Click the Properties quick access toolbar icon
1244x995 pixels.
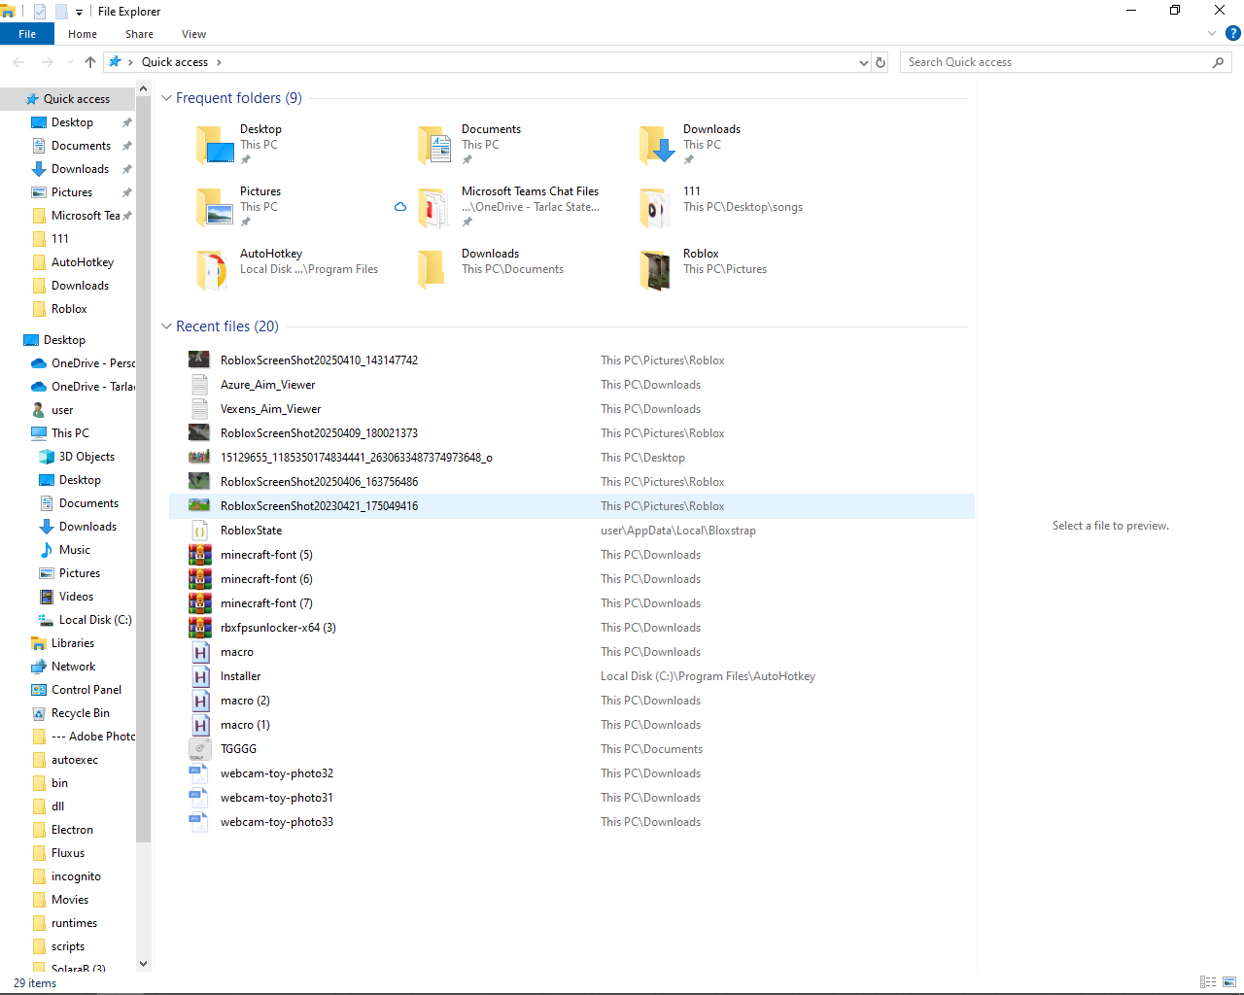(40, 12)
